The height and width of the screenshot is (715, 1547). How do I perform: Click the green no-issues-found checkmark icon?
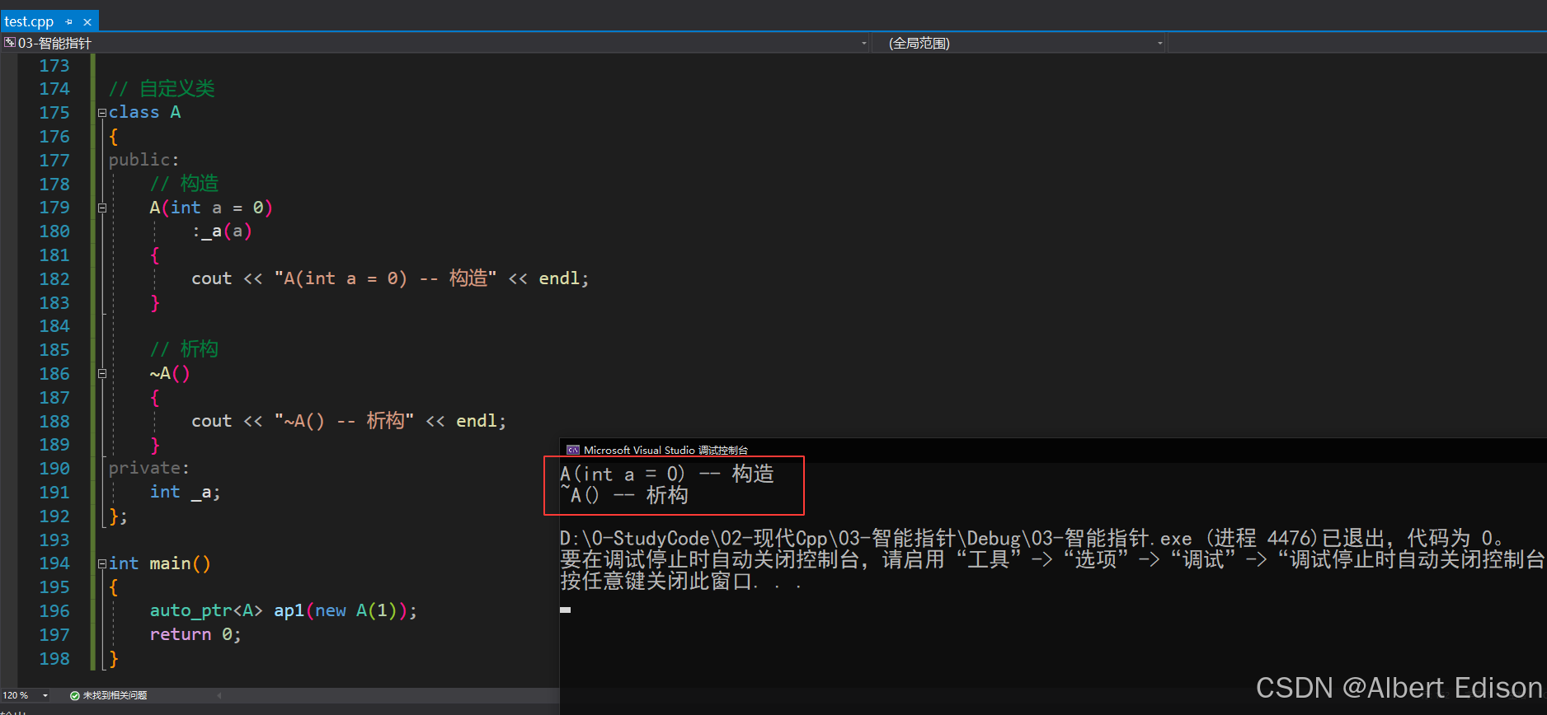[75, 696]
